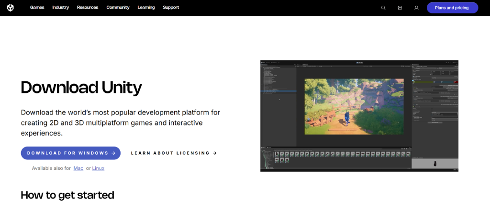The height and width of the screenshot is (203, 490).
Task: Click Download for Windows button
Action: coord(71,153)
